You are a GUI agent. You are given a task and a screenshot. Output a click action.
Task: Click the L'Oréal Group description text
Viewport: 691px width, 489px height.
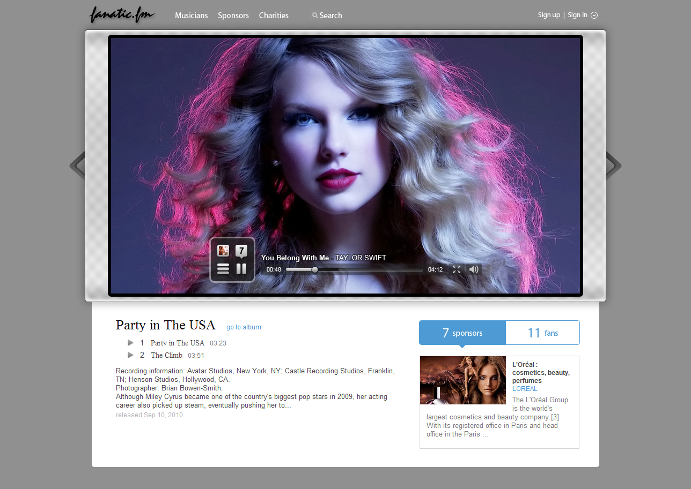[x=497, y=417]
